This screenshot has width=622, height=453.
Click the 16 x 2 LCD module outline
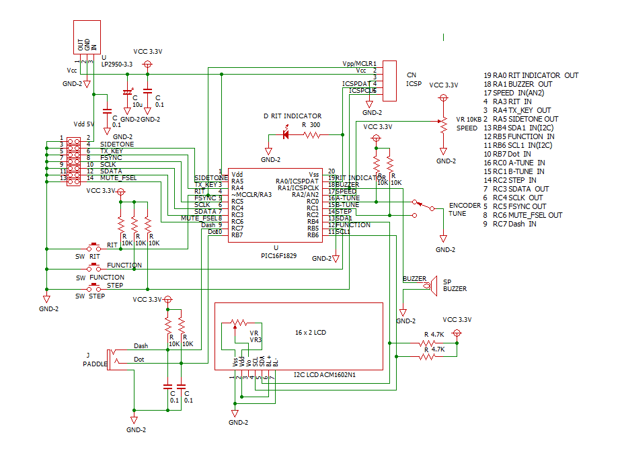click(x=299, y=337)
